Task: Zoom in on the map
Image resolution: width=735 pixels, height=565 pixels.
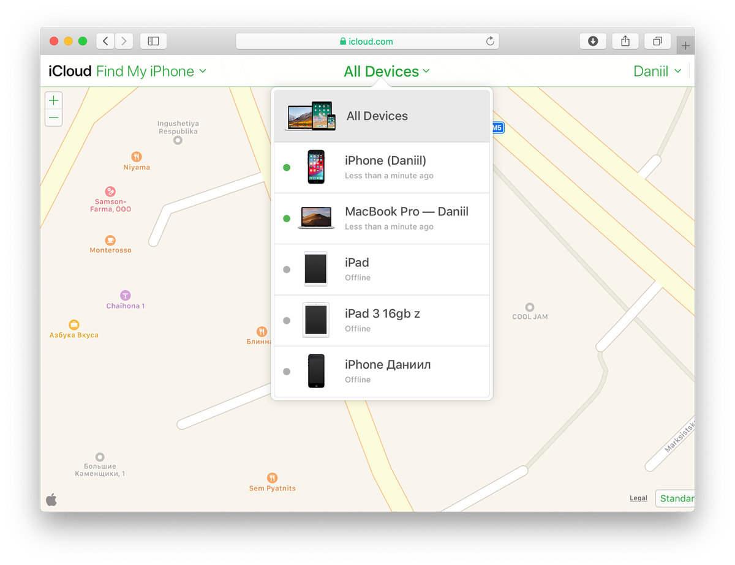Action: (x=54, y=100)
